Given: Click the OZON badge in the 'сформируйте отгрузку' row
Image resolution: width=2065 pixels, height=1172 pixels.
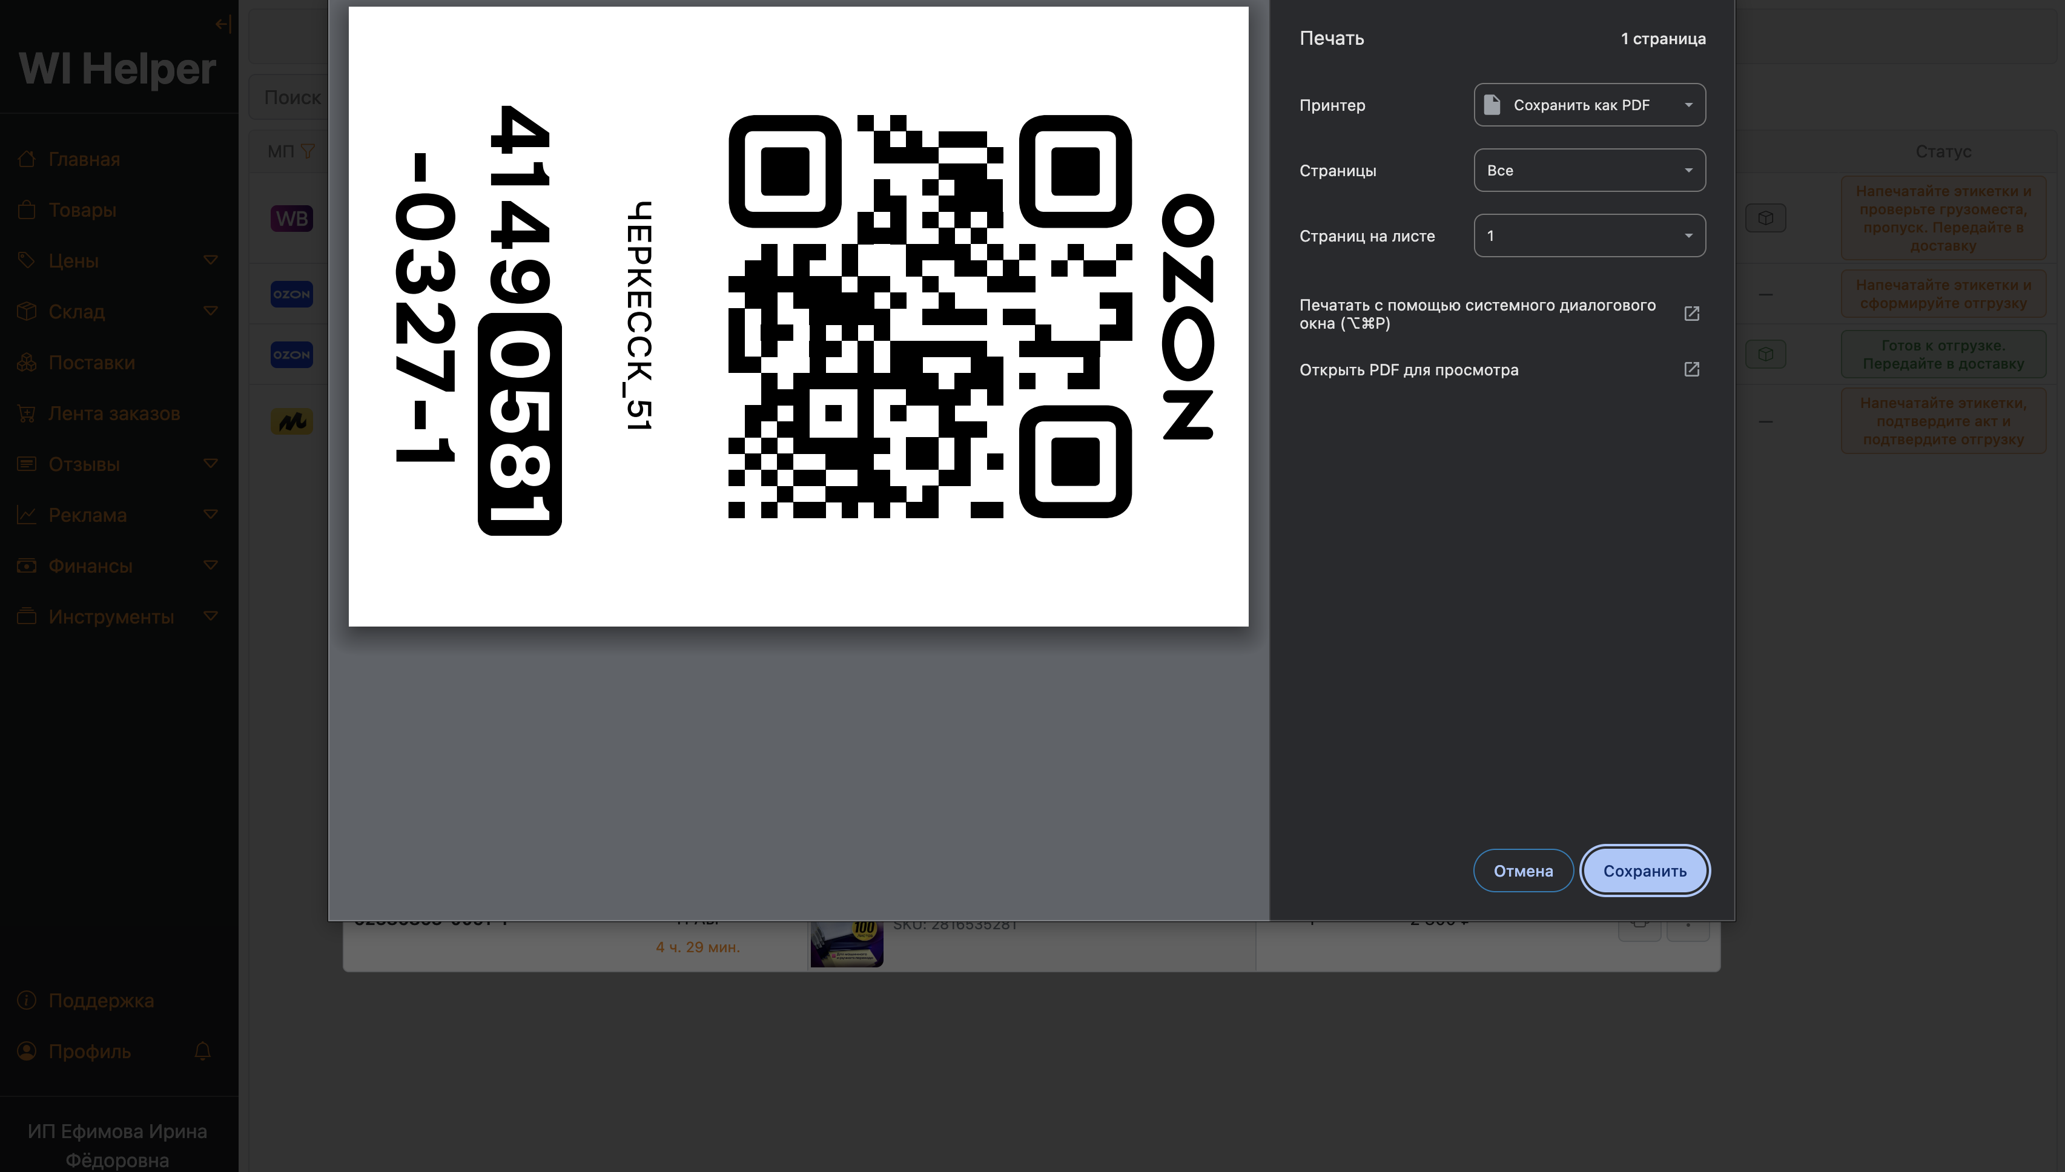Looking at the screenshot, I should tap(291, 295).
